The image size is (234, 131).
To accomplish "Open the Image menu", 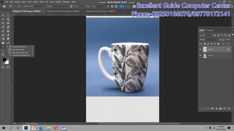I will point(17,2).
